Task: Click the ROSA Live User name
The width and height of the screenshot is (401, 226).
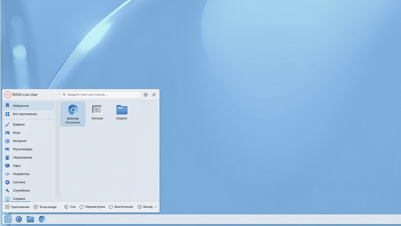Action: click(25, 95)
